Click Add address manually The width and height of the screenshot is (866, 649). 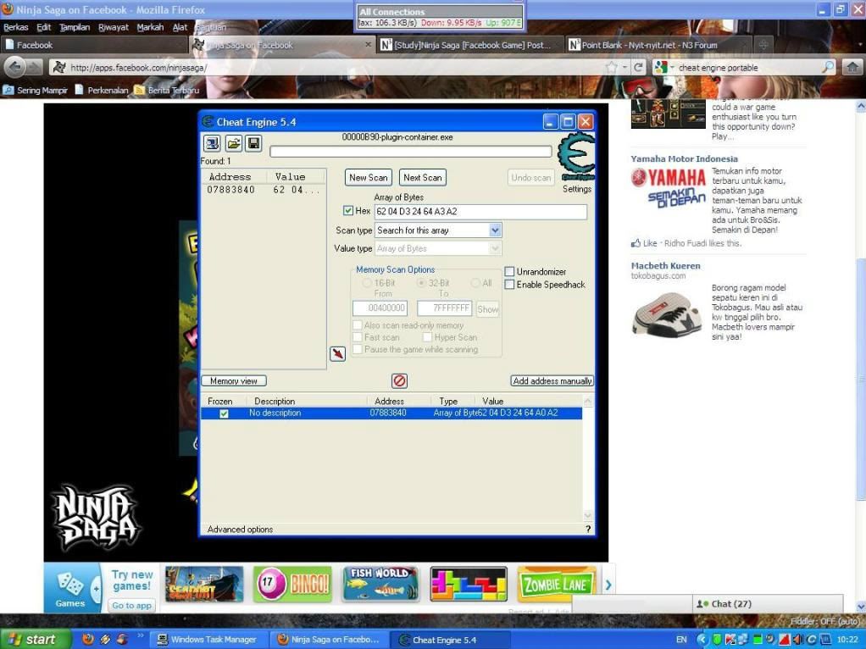552,380
